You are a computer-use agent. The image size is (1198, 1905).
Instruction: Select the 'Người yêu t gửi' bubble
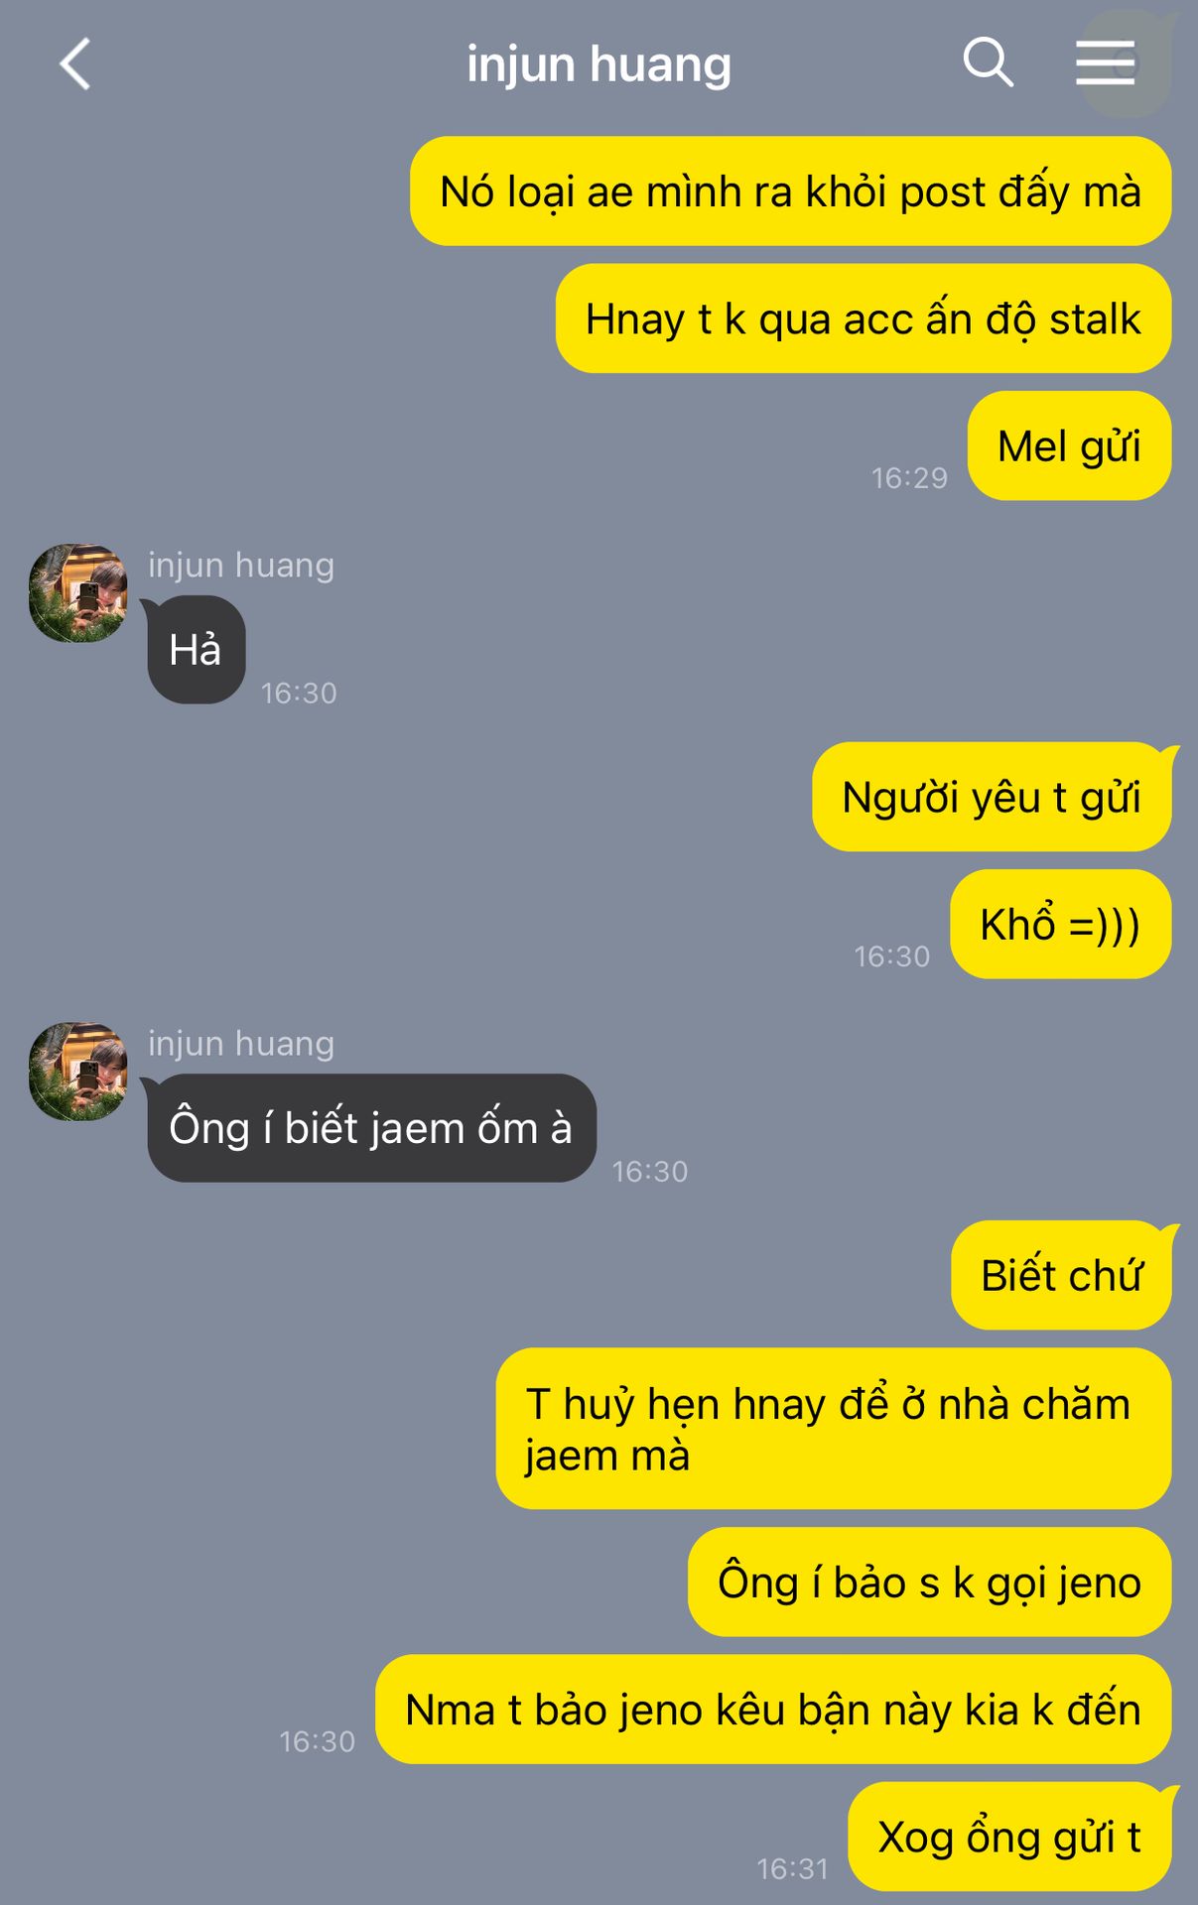[x=992, y=797]
